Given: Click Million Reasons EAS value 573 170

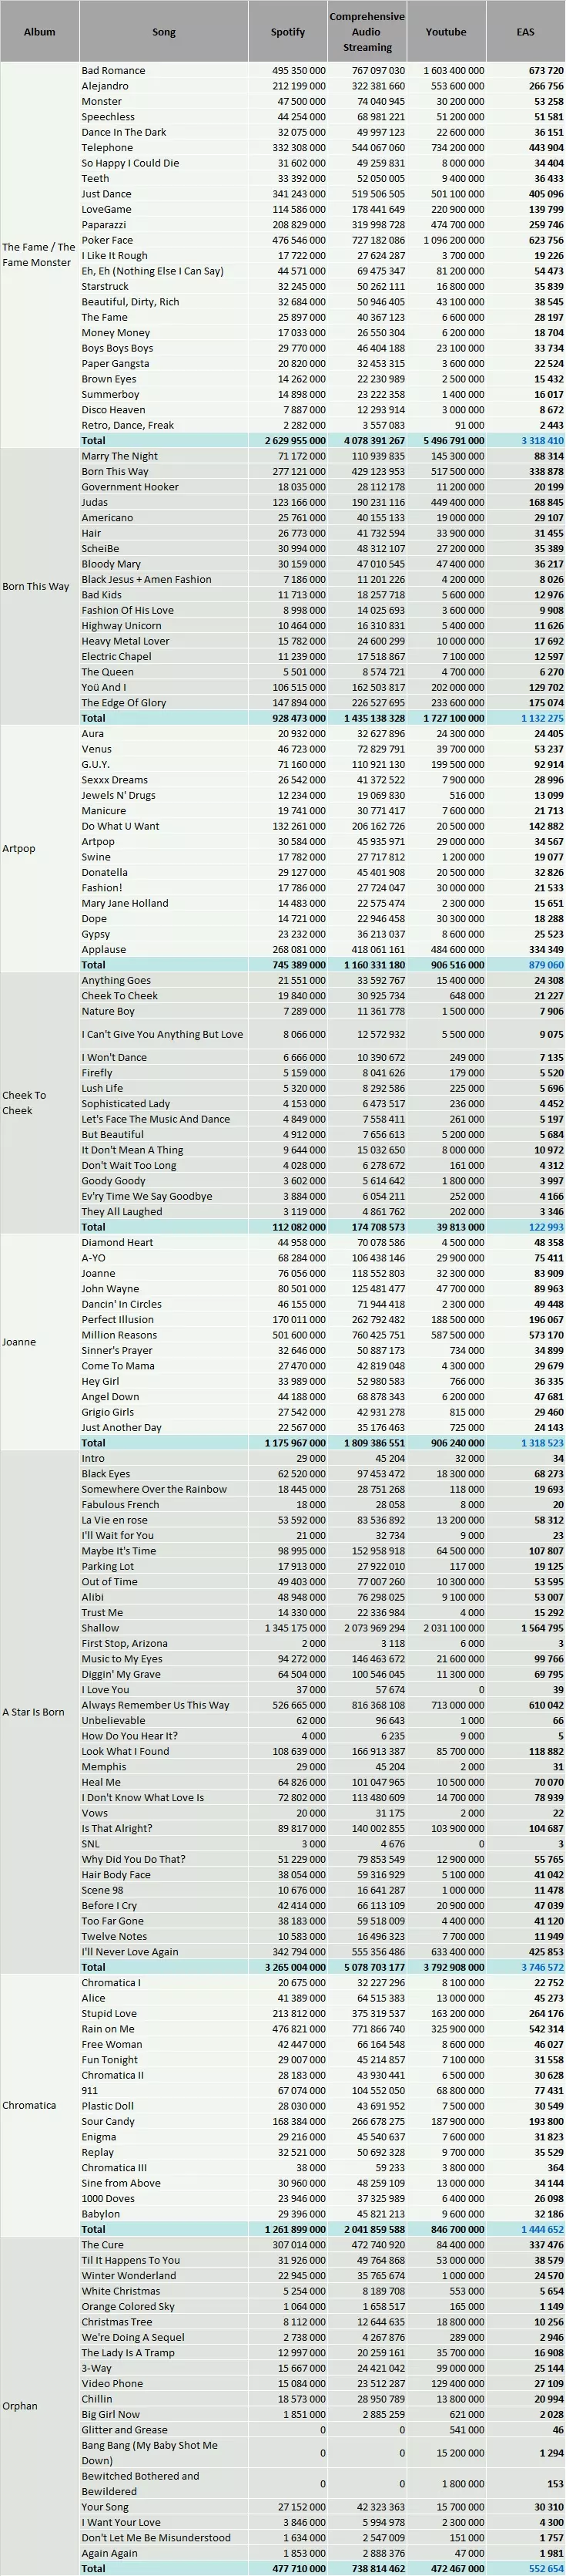Looking at the screenshot, I should coord(547,1335).
